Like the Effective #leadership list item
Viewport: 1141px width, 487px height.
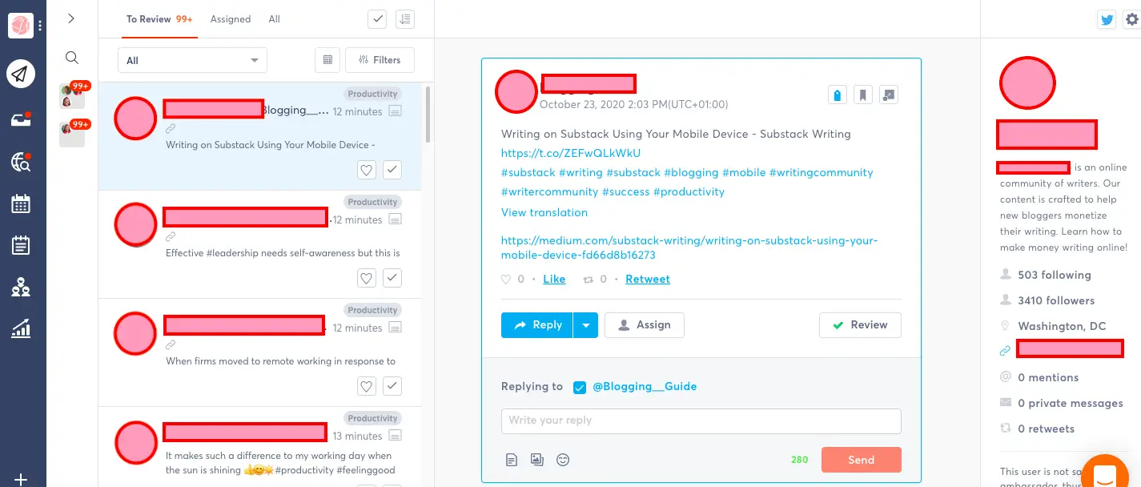click(367, 278)
